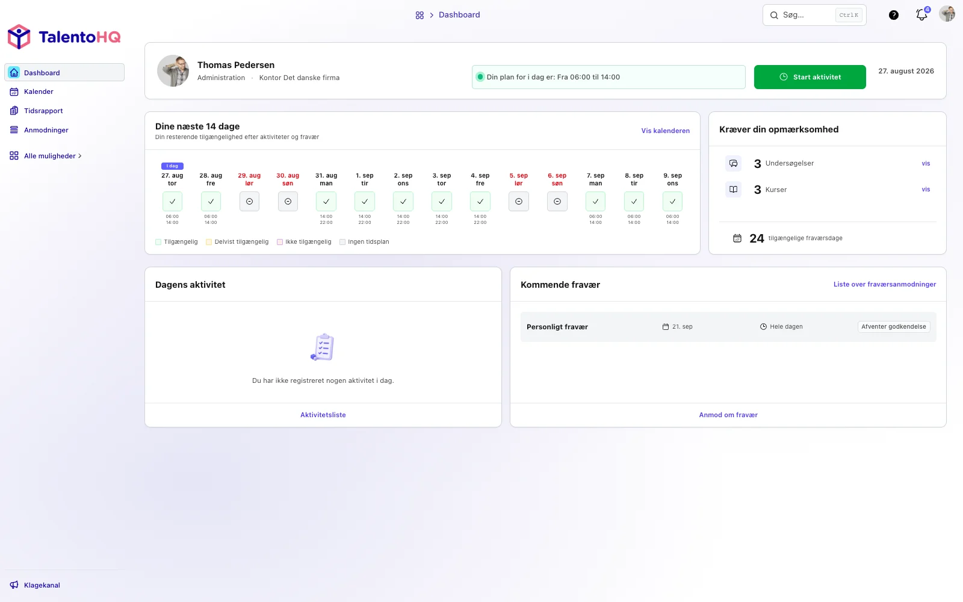Select 9. sep availability checkmark
Image resolution: width=963 pixels, height=602 pixels.
coord(673,202)
